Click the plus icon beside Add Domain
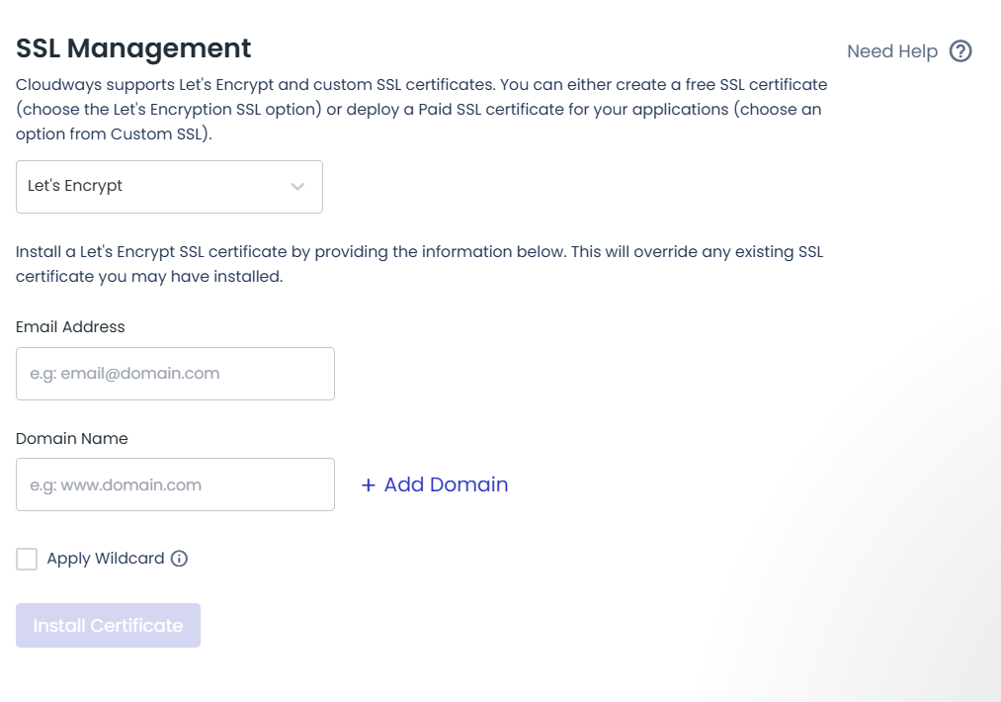The image size is (1001, 702). point(369,485)
